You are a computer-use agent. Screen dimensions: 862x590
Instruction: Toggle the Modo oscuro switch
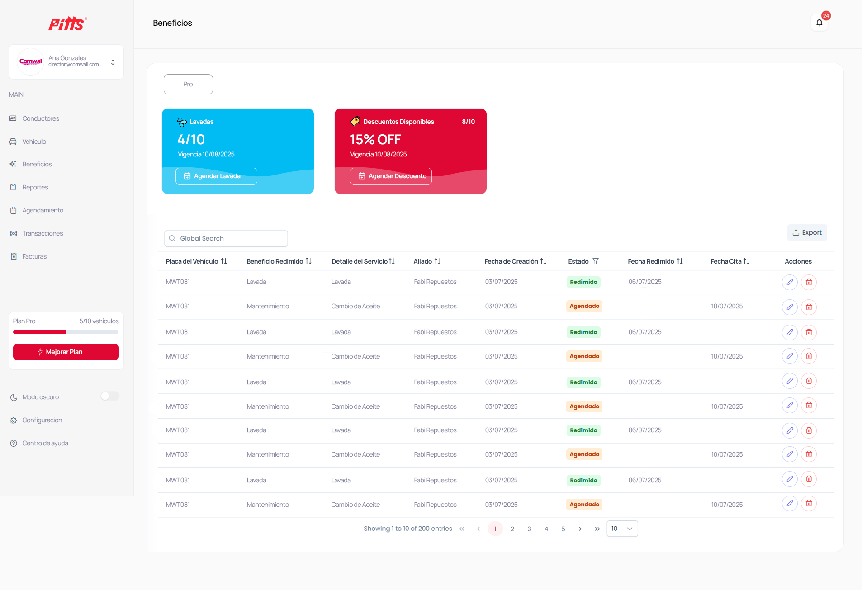pyautogui.click(x=109, y=396)
